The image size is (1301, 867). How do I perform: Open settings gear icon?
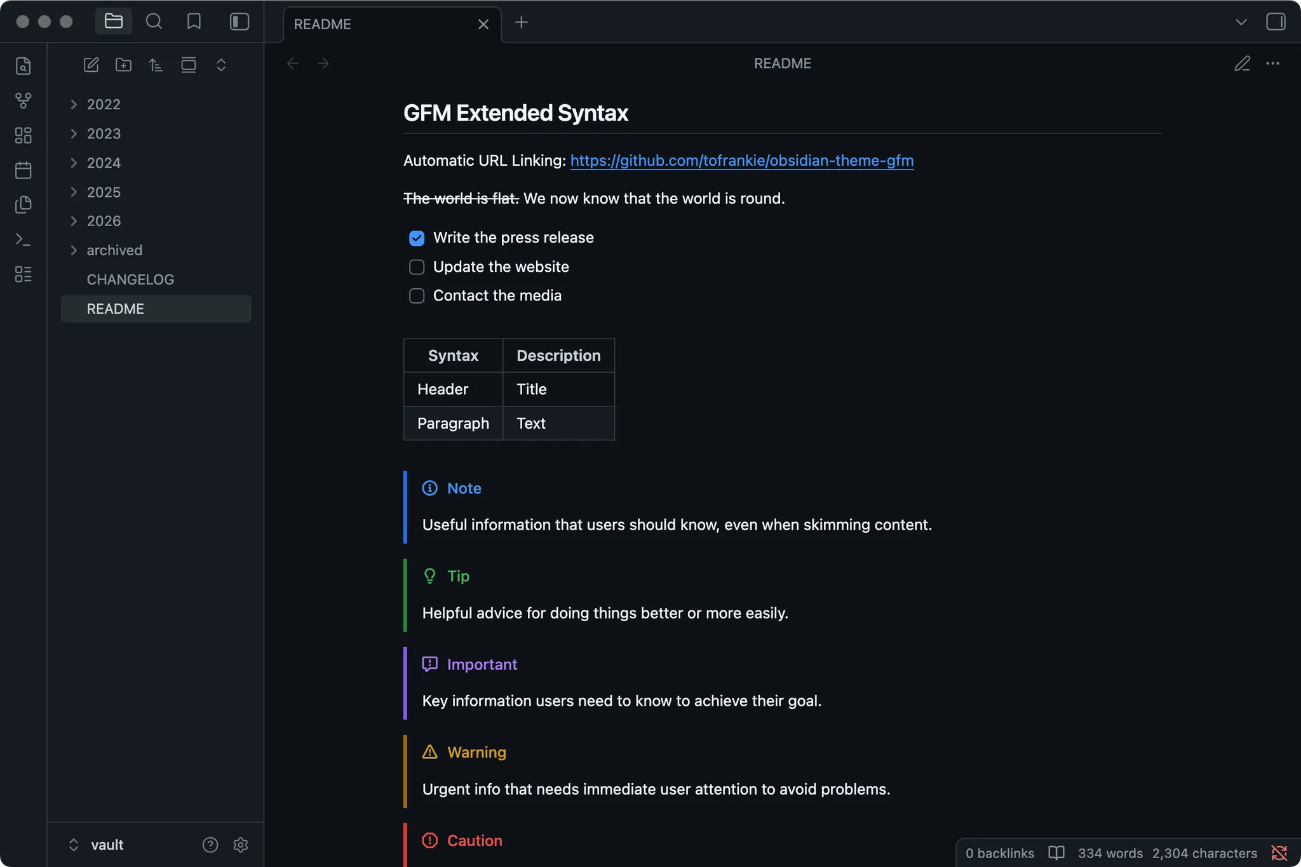[x=241, y=845]
